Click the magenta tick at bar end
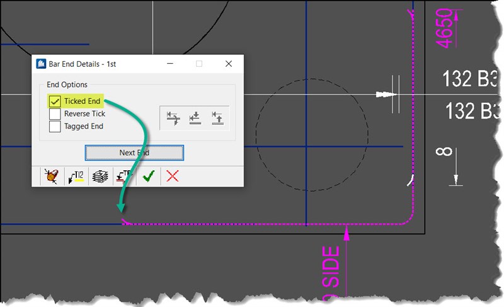 coord(125,221)
